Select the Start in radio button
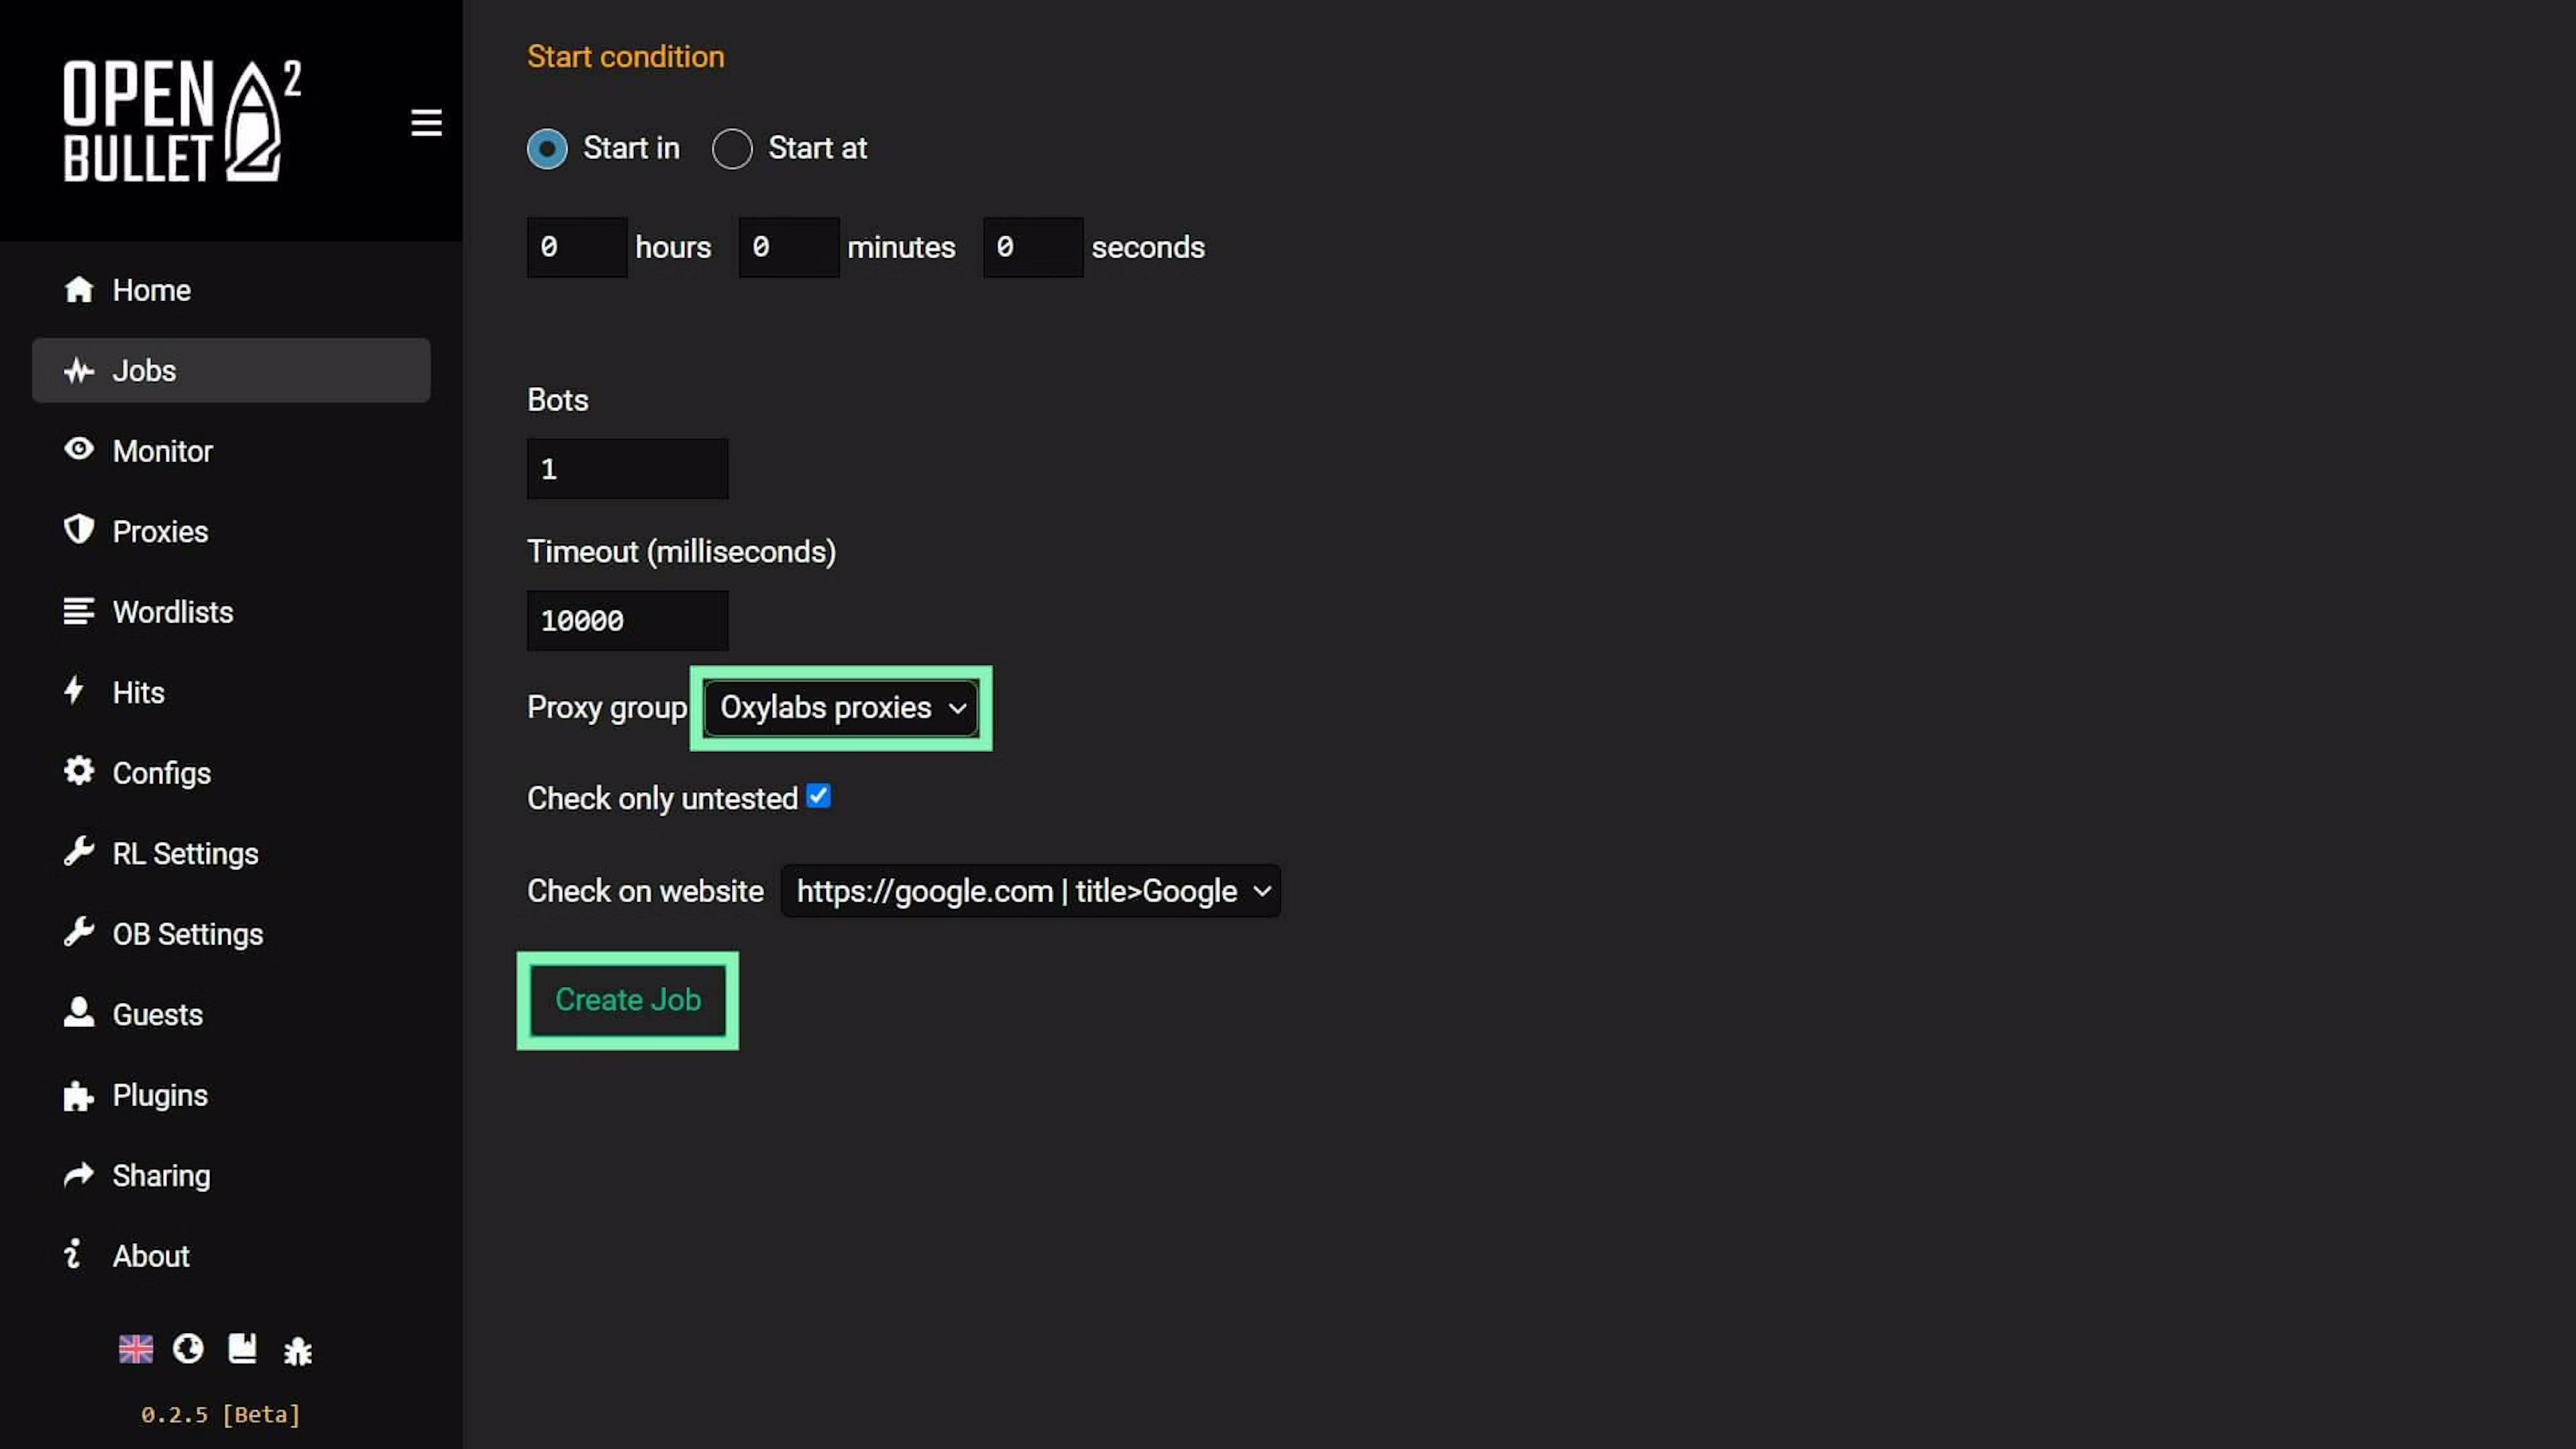This screenshot has width=2576, height=1449. (x=547, y=149)
